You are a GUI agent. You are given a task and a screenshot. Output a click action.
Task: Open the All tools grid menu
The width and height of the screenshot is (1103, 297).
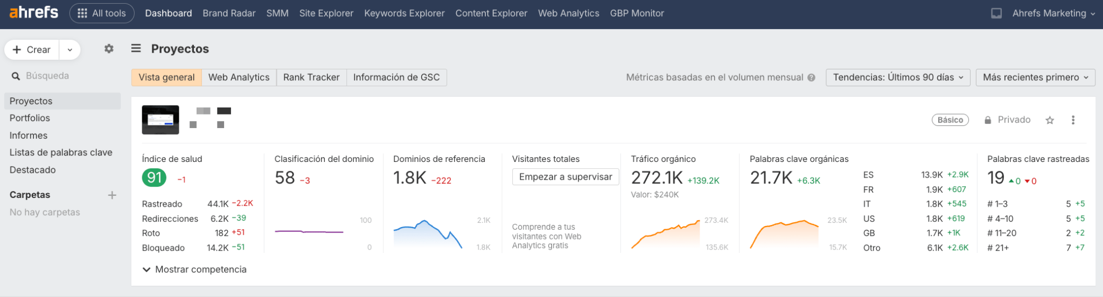point(102,13)
